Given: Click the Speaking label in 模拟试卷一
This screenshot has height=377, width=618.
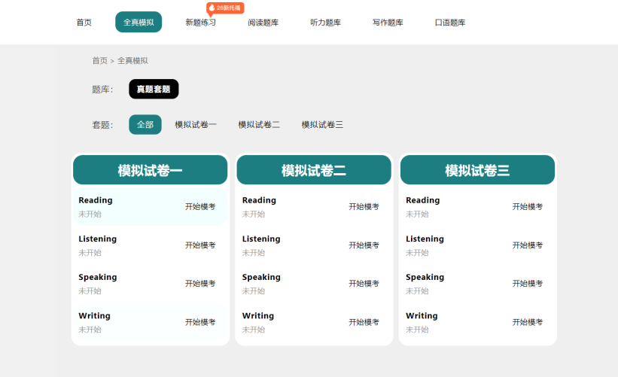Looking at the screenshot, I should tap(98, 278).
